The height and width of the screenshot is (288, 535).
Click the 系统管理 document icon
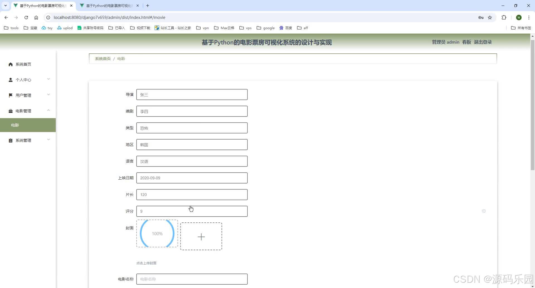click(10, 140)
